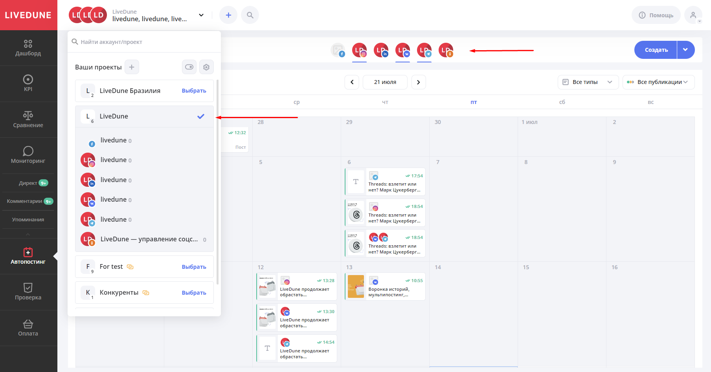Open Комментарии menu item
The width and height of the screenshot is (711, 372).
click(28, 201)
